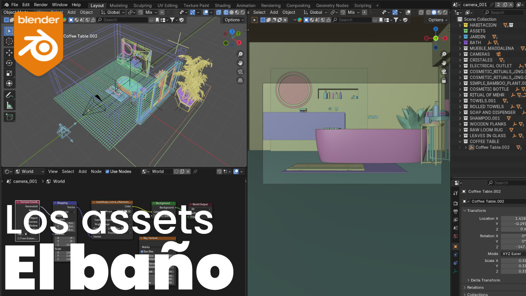Expand the HABITACION collection

(460, 25)
